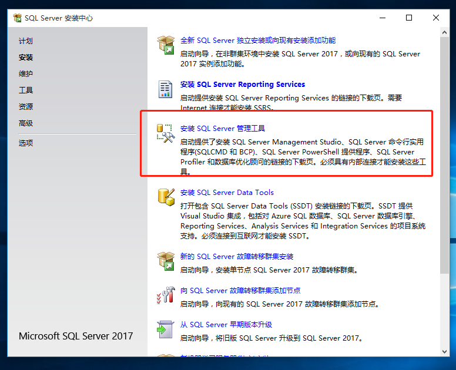Click the scrollbar down arrow

[x=444, y=352]
